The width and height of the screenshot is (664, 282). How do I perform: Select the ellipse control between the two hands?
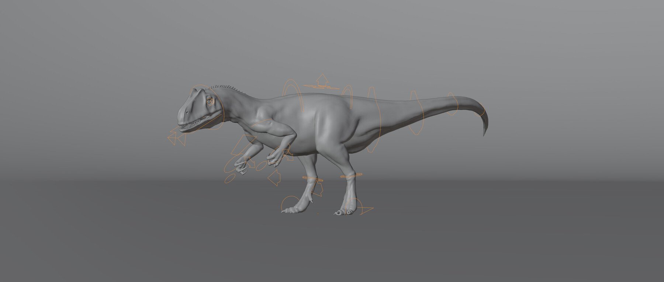[x=262, y=166]
